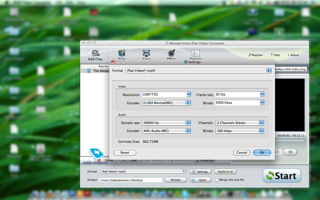Click the Apply to all button
Screen dimensions: 320x200
tap(225, 171)
